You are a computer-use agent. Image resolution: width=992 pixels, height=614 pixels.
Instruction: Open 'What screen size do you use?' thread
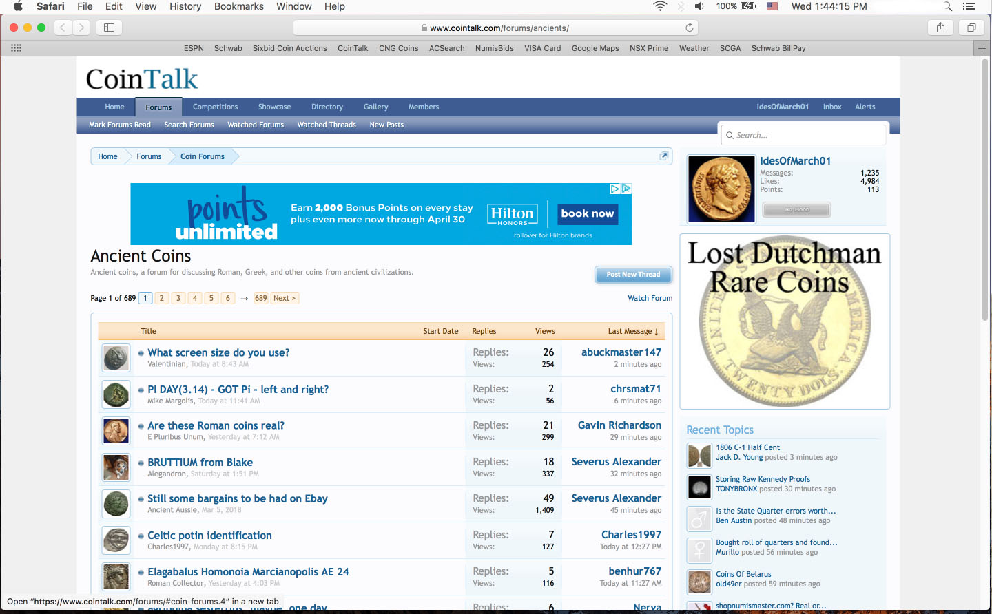(218, 352)
